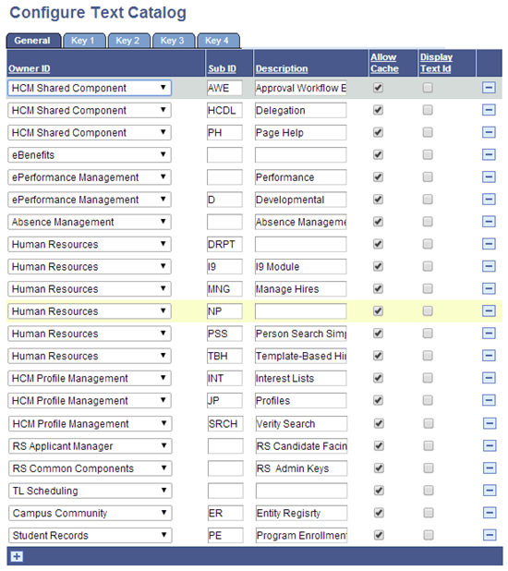Expand Owner ID dropdown for MNG row

tap(90, 289)
